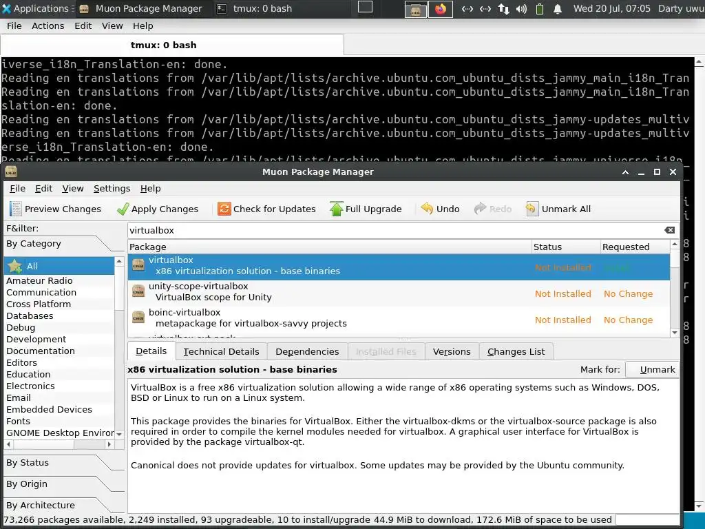The width and height of the screenshot is (705, 529).
Task: Apply Changes with the green checkmark
Action: coord(158,209)
